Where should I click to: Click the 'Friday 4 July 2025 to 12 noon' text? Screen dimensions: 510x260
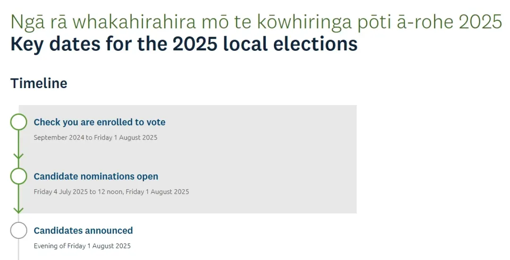pyautogui.click(x=78, y=192)
